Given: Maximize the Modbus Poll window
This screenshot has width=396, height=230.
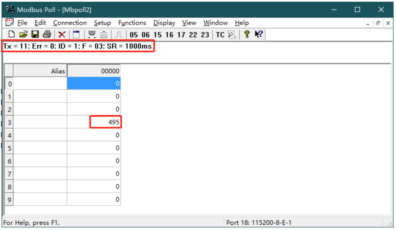Looking at the screenshot, I should tap(357, 10).
